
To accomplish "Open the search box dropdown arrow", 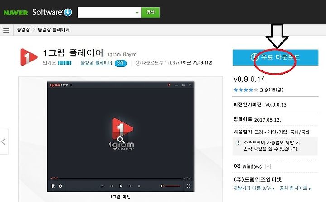I will click(137, 13).
